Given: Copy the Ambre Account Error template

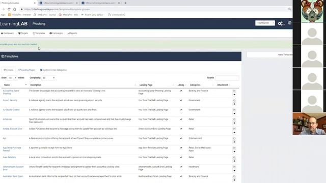Looking at the screenshot, I should tap(234, 129).
